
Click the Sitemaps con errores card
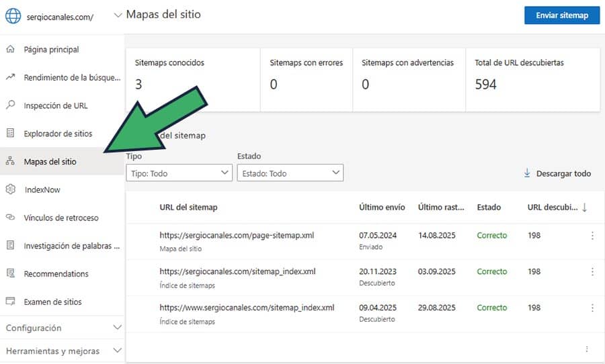(x=307, y=80)
